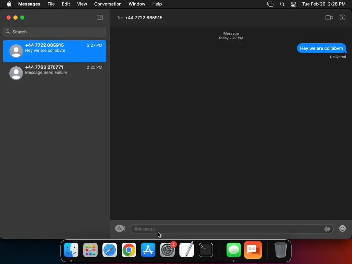Screen dimensions: 352x264
Task: Launch Safari from the Dock
Action: click(x=110, y=250)
